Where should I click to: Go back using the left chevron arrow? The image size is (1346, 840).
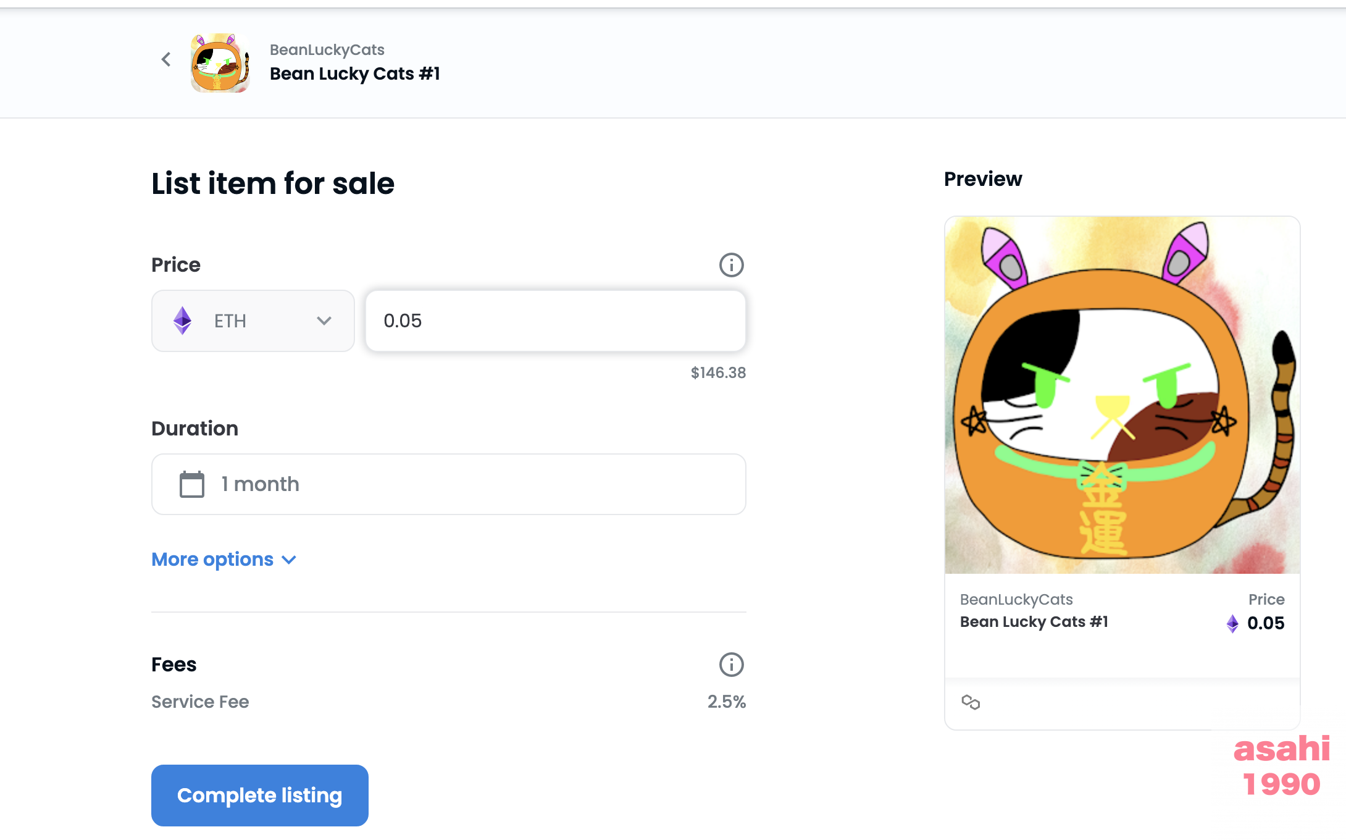pyautogui.click(x=166, y=59)
